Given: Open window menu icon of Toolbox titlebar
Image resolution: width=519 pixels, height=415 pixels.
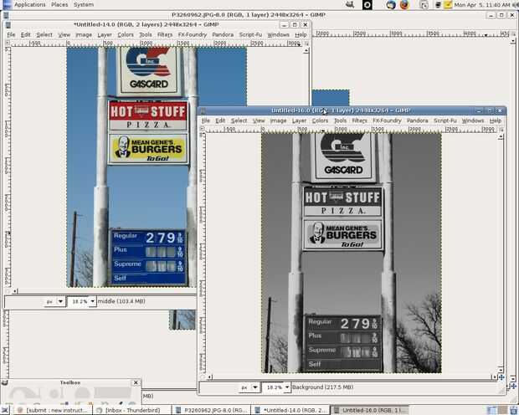Looking at the screenshot, I should [5, 382].
